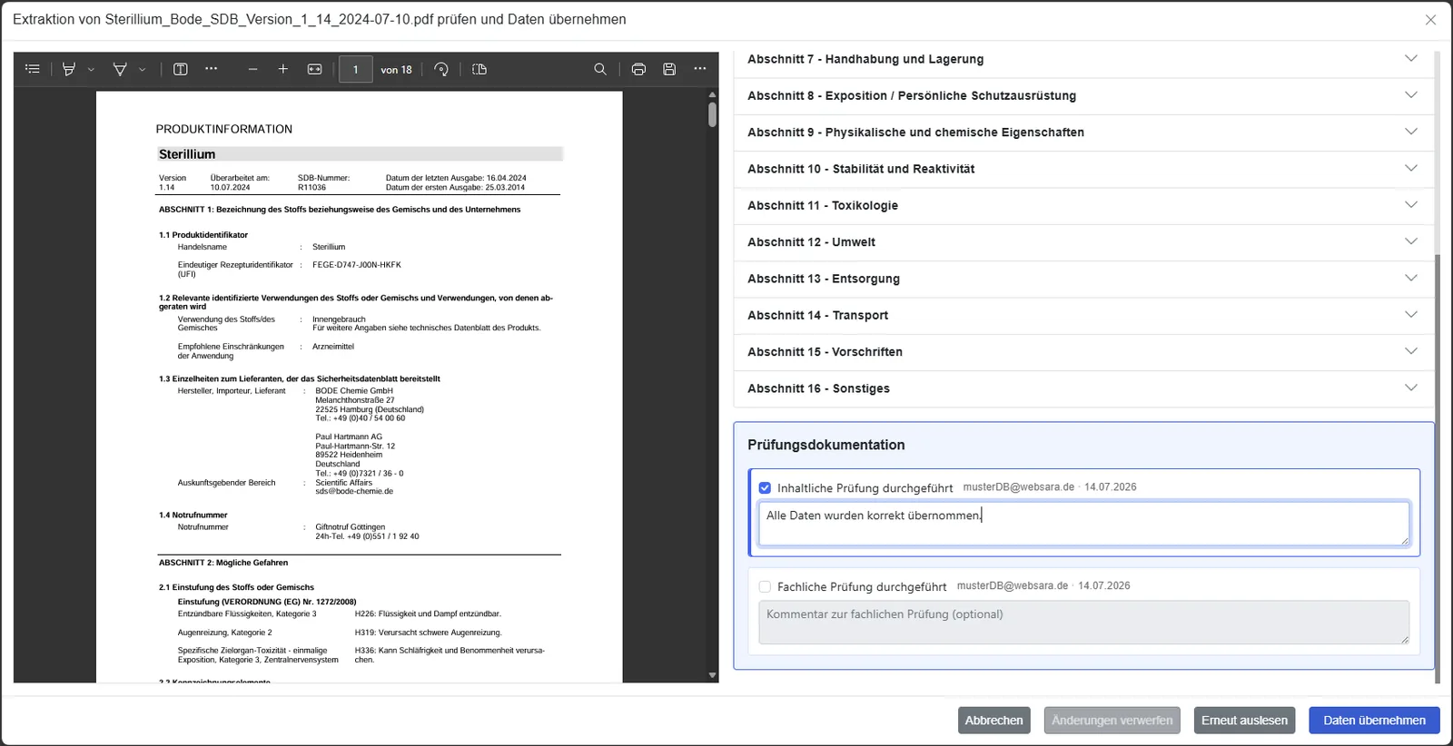Screen dimensions: 1453x746
Task: Check Fachliche Prüfung durchgeführt
Action: coord(765,587)
